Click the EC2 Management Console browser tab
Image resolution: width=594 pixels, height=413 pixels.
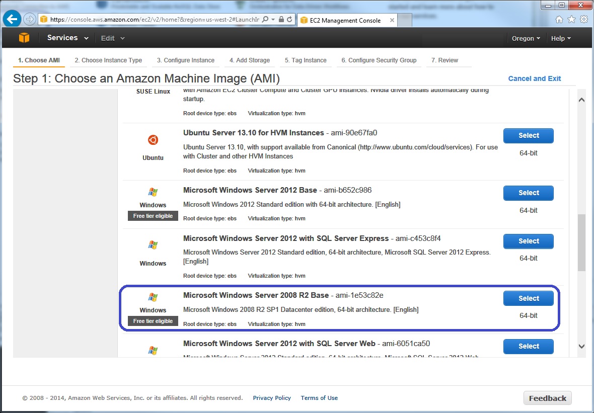coord(347,21)
